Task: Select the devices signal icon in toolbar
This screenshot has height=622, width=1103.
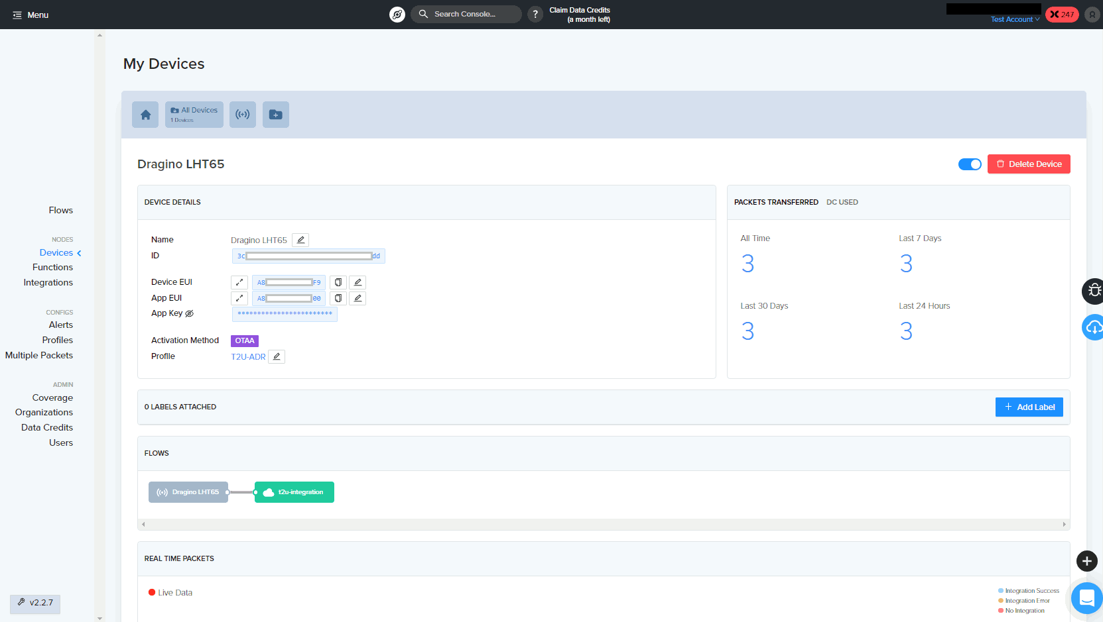Action: (243, 115)
